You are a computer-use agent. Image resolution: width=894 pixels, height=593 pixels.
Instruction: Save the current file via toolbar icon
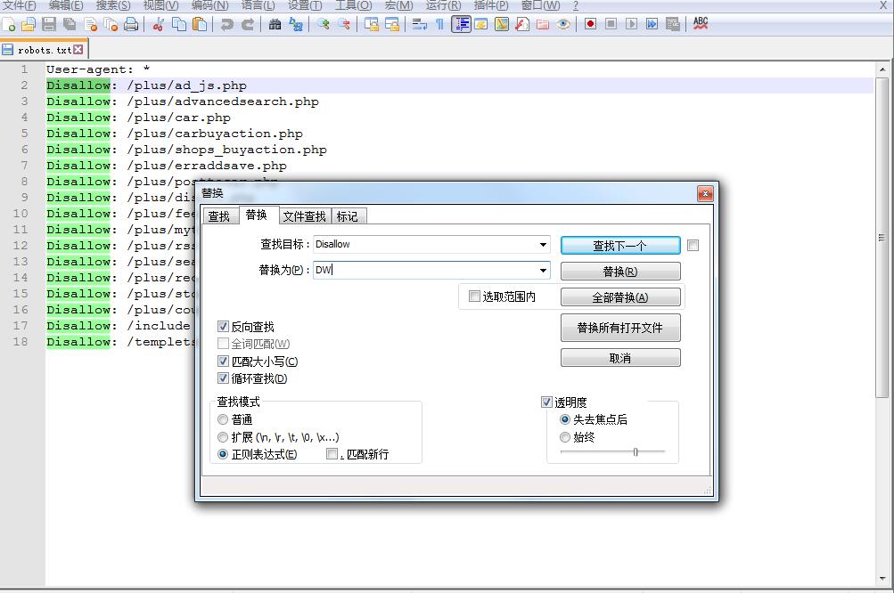click(x=48, y=25)
